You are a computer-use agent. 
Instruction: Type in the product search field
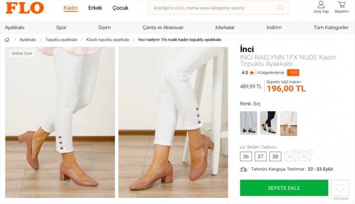[214, 8]
